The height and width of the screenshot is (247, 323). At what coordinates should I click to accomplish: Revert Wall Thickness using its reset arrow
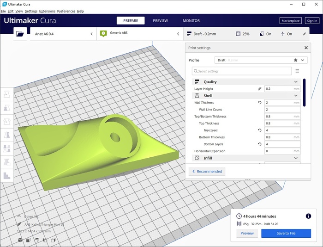coord(259,103)
